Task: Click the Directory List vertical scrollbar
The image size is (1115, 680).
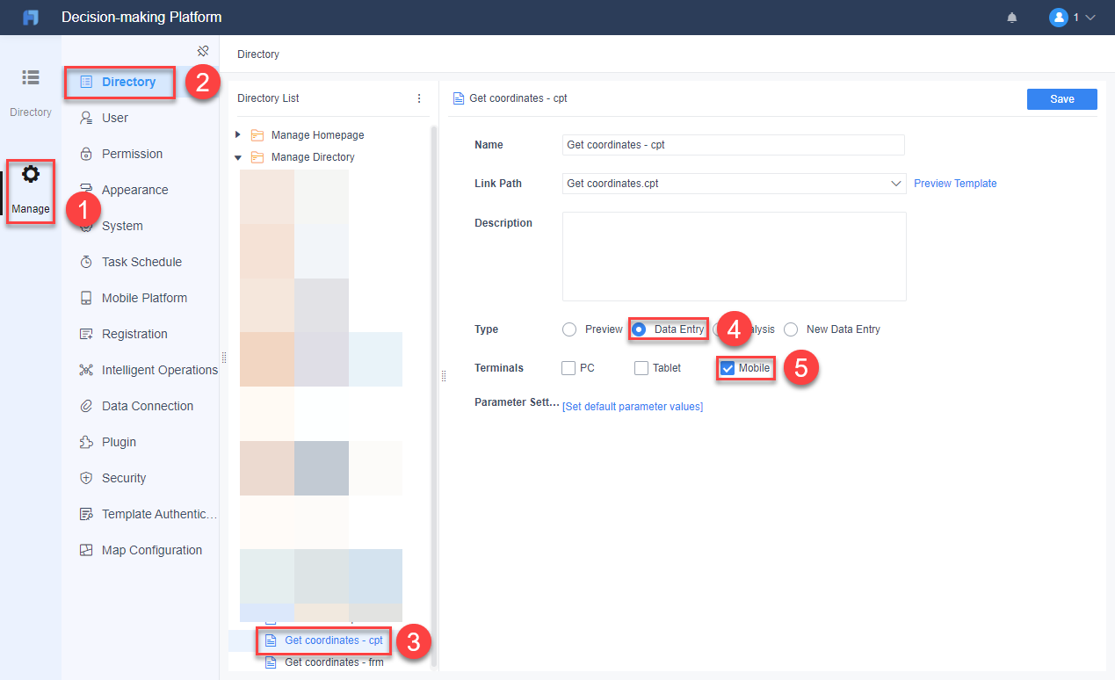Action: coord(433,395)
